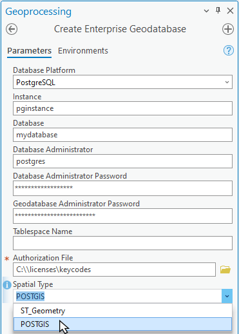Click the highlighted POSTGIS text in Spatial Type
239x334 pixels.
pos(30,297)
